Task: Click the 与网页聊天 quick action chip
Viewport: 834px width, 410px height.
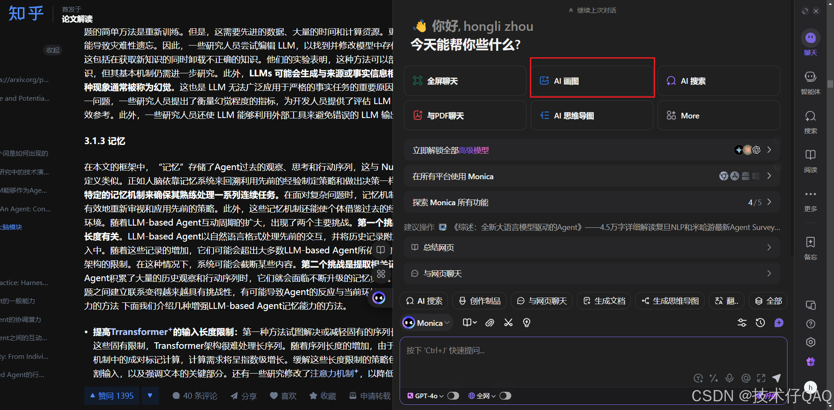Action: pyautogui.click(x=542, y=301)
